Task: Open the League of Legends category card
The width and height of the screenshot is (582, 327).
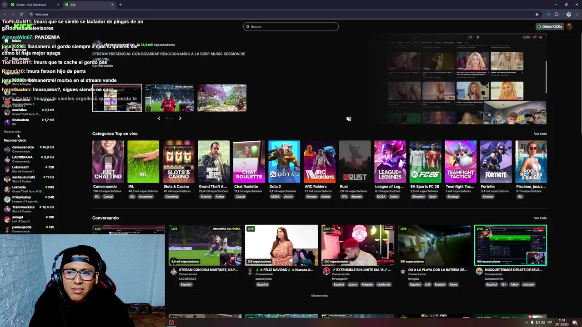Action: click(x=390, y=162)
